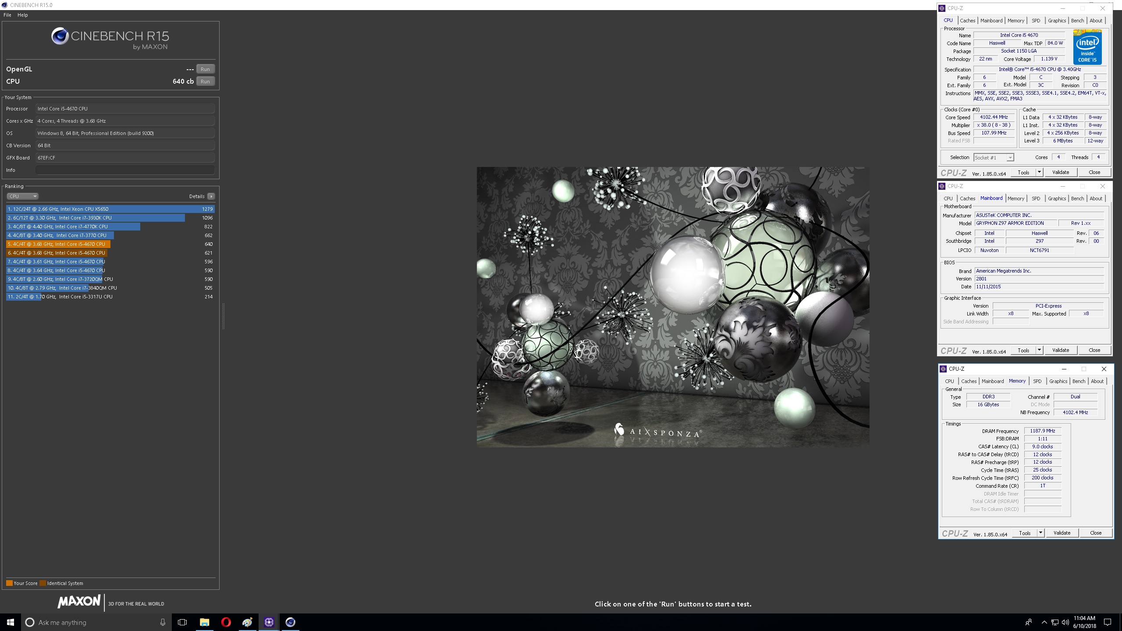1122x631 pixels.
Task: Show hidden system tray icons
Action: [1044, 622]
